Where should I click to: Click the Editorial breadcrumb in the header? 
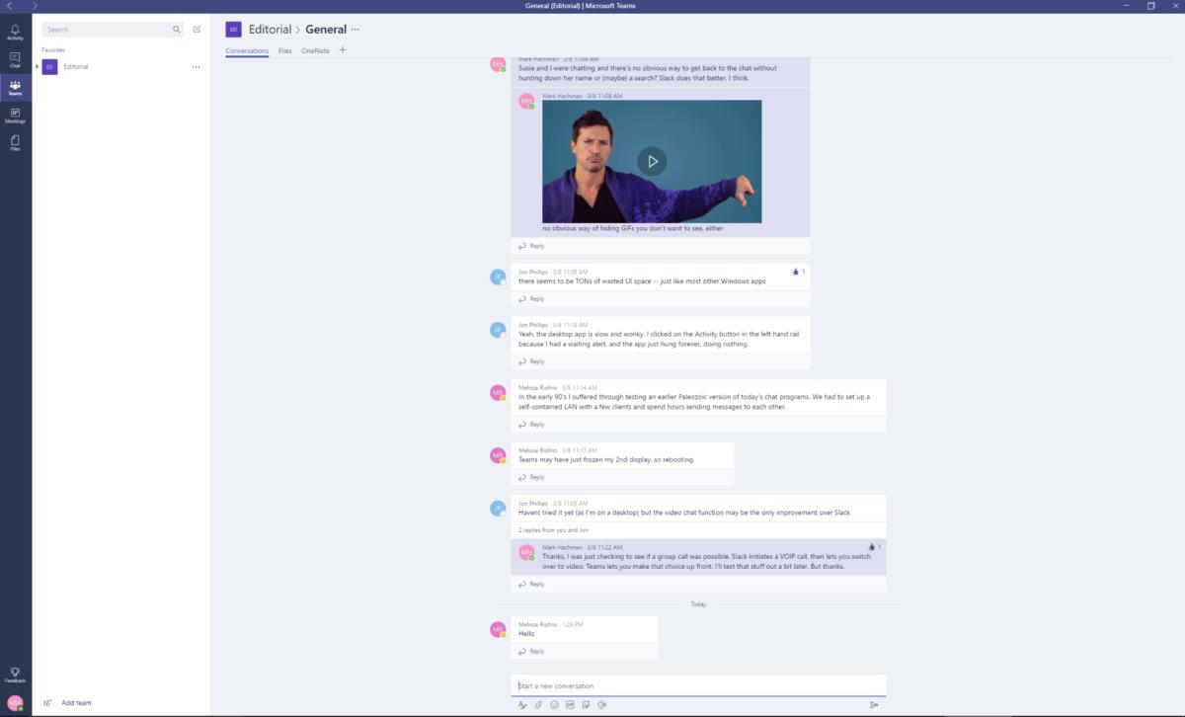(x=270, y=30)
